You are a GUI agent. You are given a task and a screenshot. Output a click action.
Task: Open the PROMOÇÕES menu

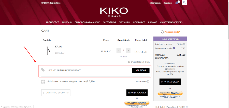click(x=52, y=22)
